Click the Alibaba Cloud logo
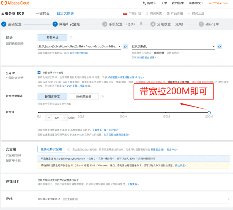The image size is (233, 210). coord(15,3)
